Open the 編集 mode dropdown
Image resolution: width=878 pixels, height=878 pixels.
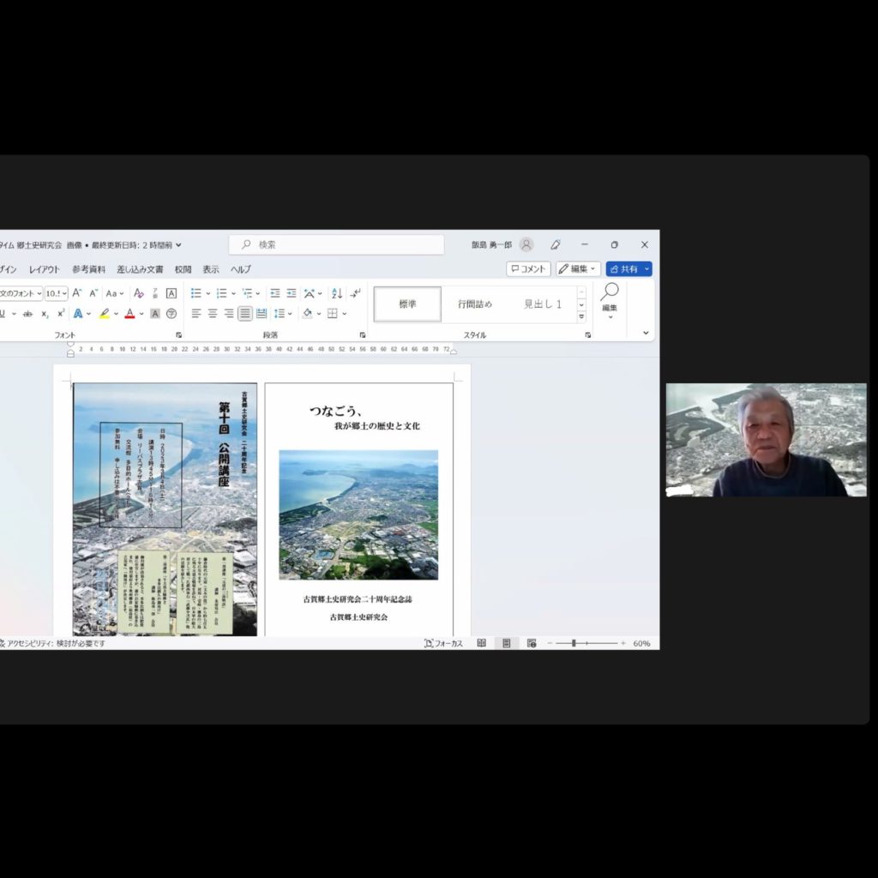[x=578, y=269]
